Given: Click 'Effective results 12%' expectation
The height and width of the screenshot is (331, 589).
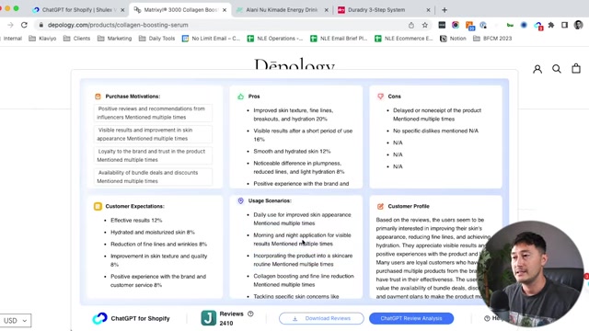Looking at the screenshot, I should click(x=136, y=221).
